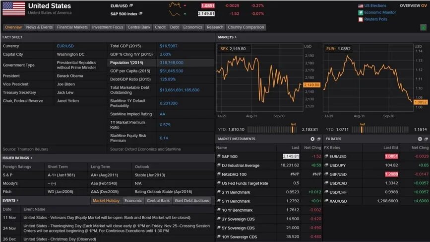
Task: Click the Reuters Polls document icon
Action: [361, 19]
